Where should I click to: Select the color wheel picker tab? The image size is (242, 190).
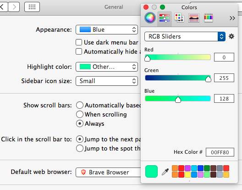(x=150, y=18)
